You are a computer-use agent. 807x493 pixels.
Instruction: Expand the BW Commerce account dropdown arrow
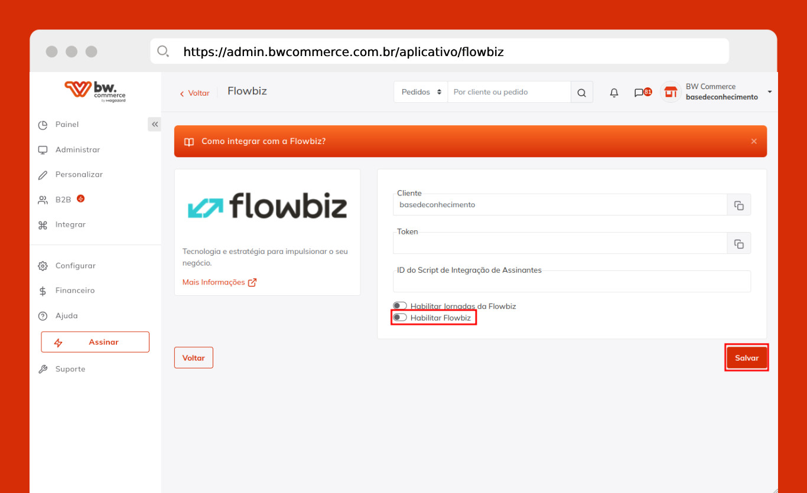point(770,92)
